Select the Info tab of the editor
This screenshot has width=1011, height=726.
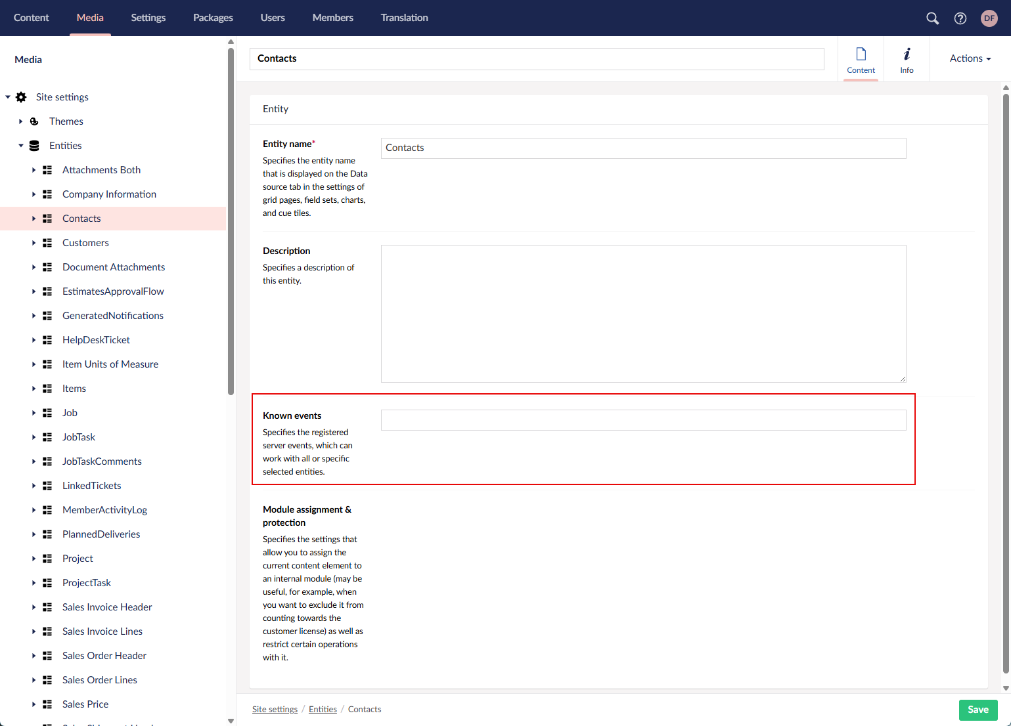[907, 60]
